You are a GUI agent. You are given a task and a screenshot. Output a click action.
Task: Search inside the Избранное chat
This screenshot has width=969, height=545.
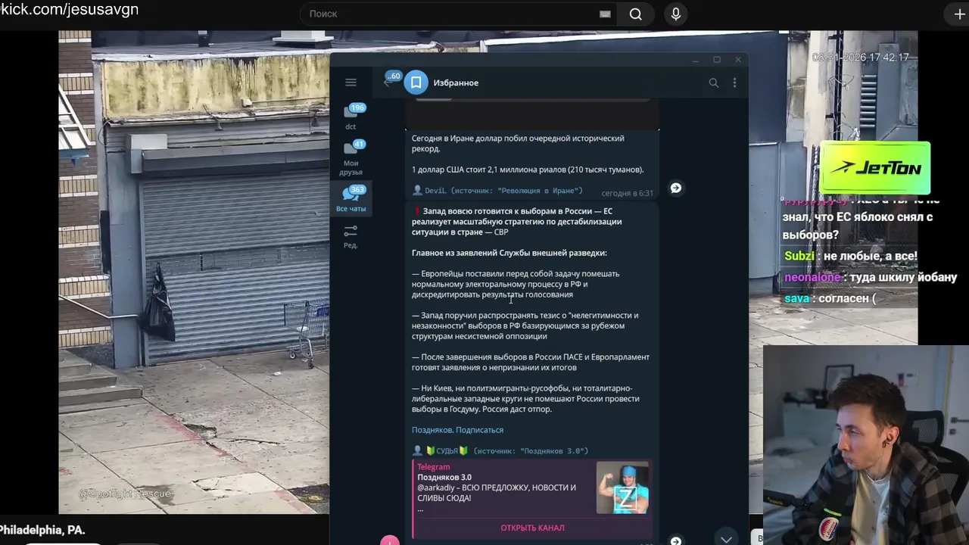[x=713, y=83]
